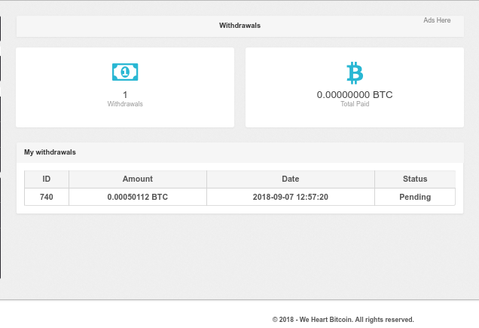Click the Withdrawals label under banknote icon
The height and width of the screenshot is (328, 479).
(125, 104)
